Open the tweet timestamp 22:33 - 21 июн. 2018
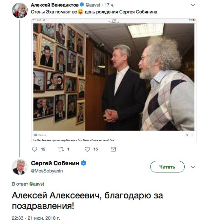207x222 pixels. click(36, 218)
